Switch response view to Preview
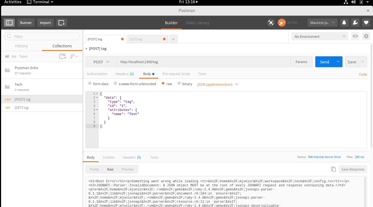Viewport: 373px width, 207px height. (x=127, y=169)
